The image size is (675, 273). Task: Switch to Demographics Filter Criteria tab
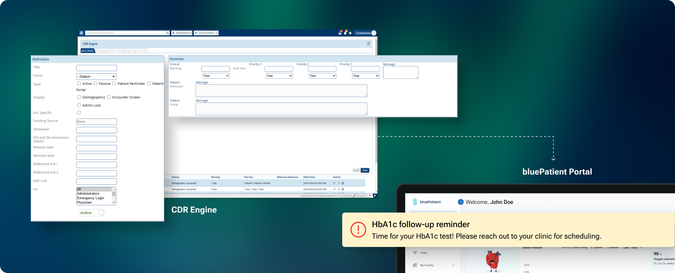tap(109, 51)
